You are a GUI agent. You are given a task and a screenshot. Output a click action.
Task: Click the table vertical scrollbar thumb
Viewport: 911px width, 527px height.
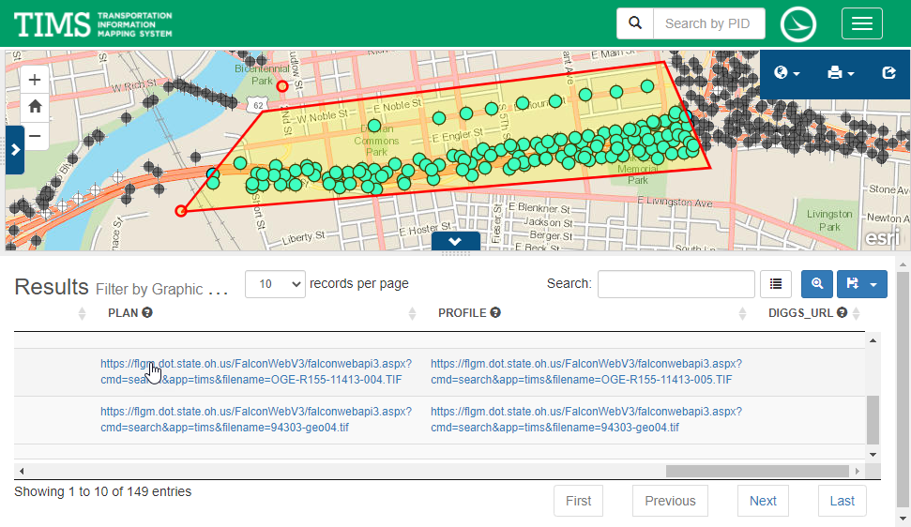873,420
